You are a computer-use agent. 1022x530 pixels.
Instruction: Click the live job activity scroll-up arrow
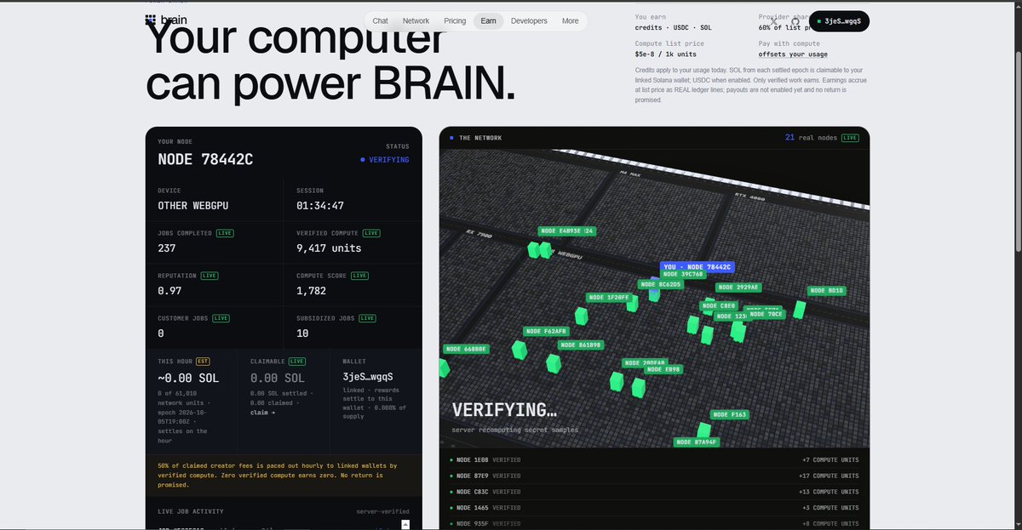pos(406,524)
